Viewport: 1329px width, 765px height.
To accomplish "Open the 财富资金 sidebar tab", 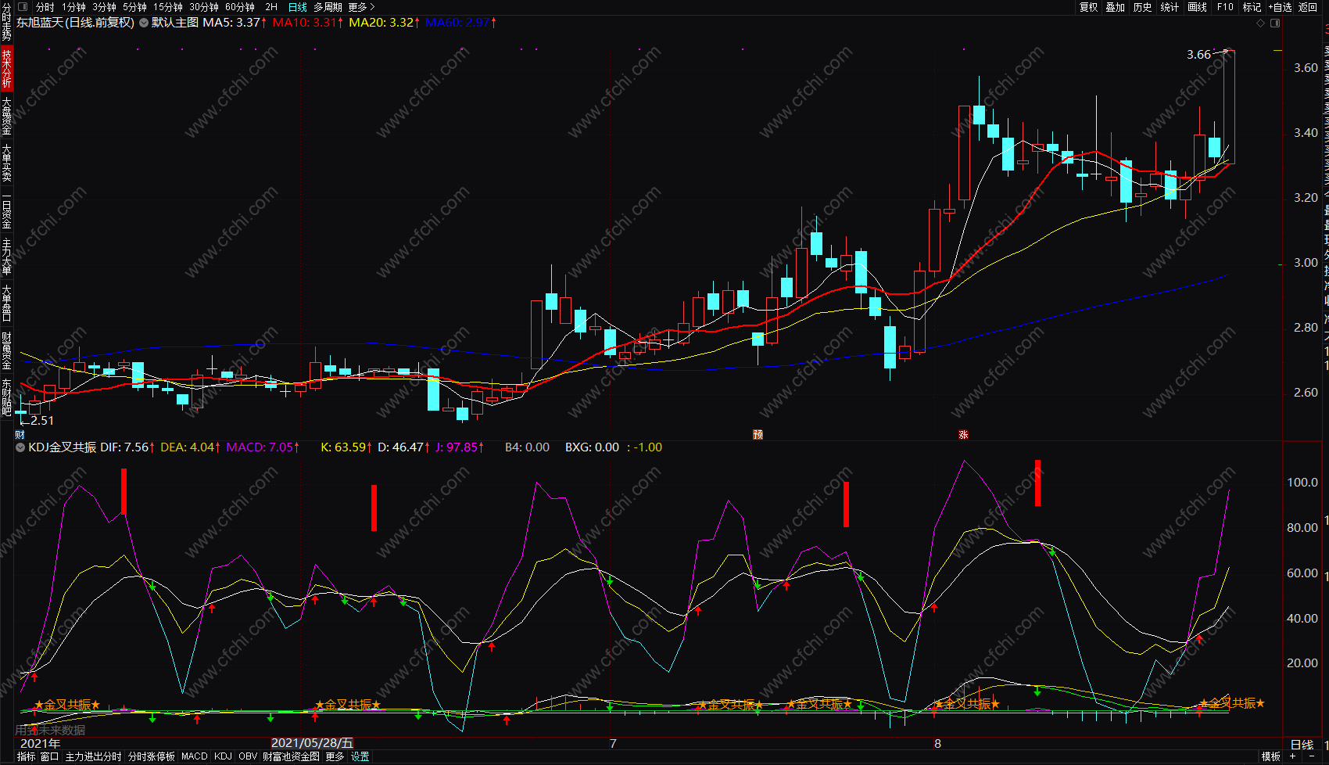I will pos(6,350).
